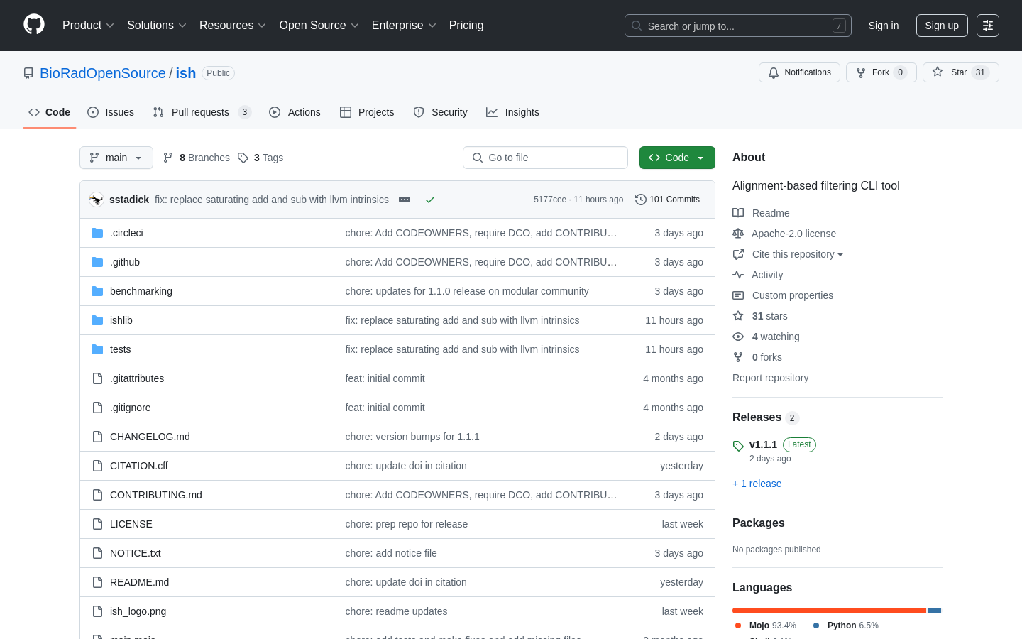The height and width of the screenshot is (639, 1022).
Task: Open the command palette slider icon button
Action: point(988,26)
